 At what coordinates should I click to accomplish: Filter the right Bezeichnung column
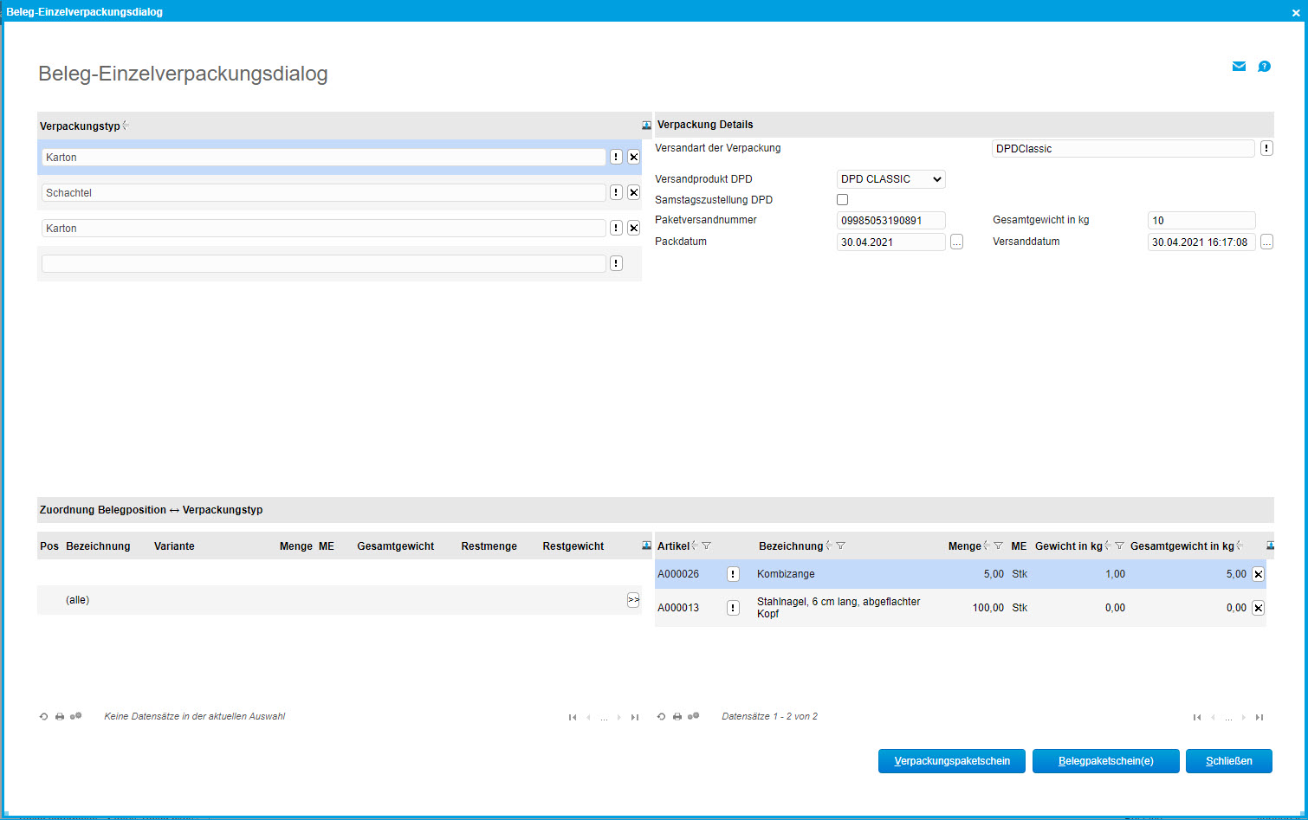841,546
